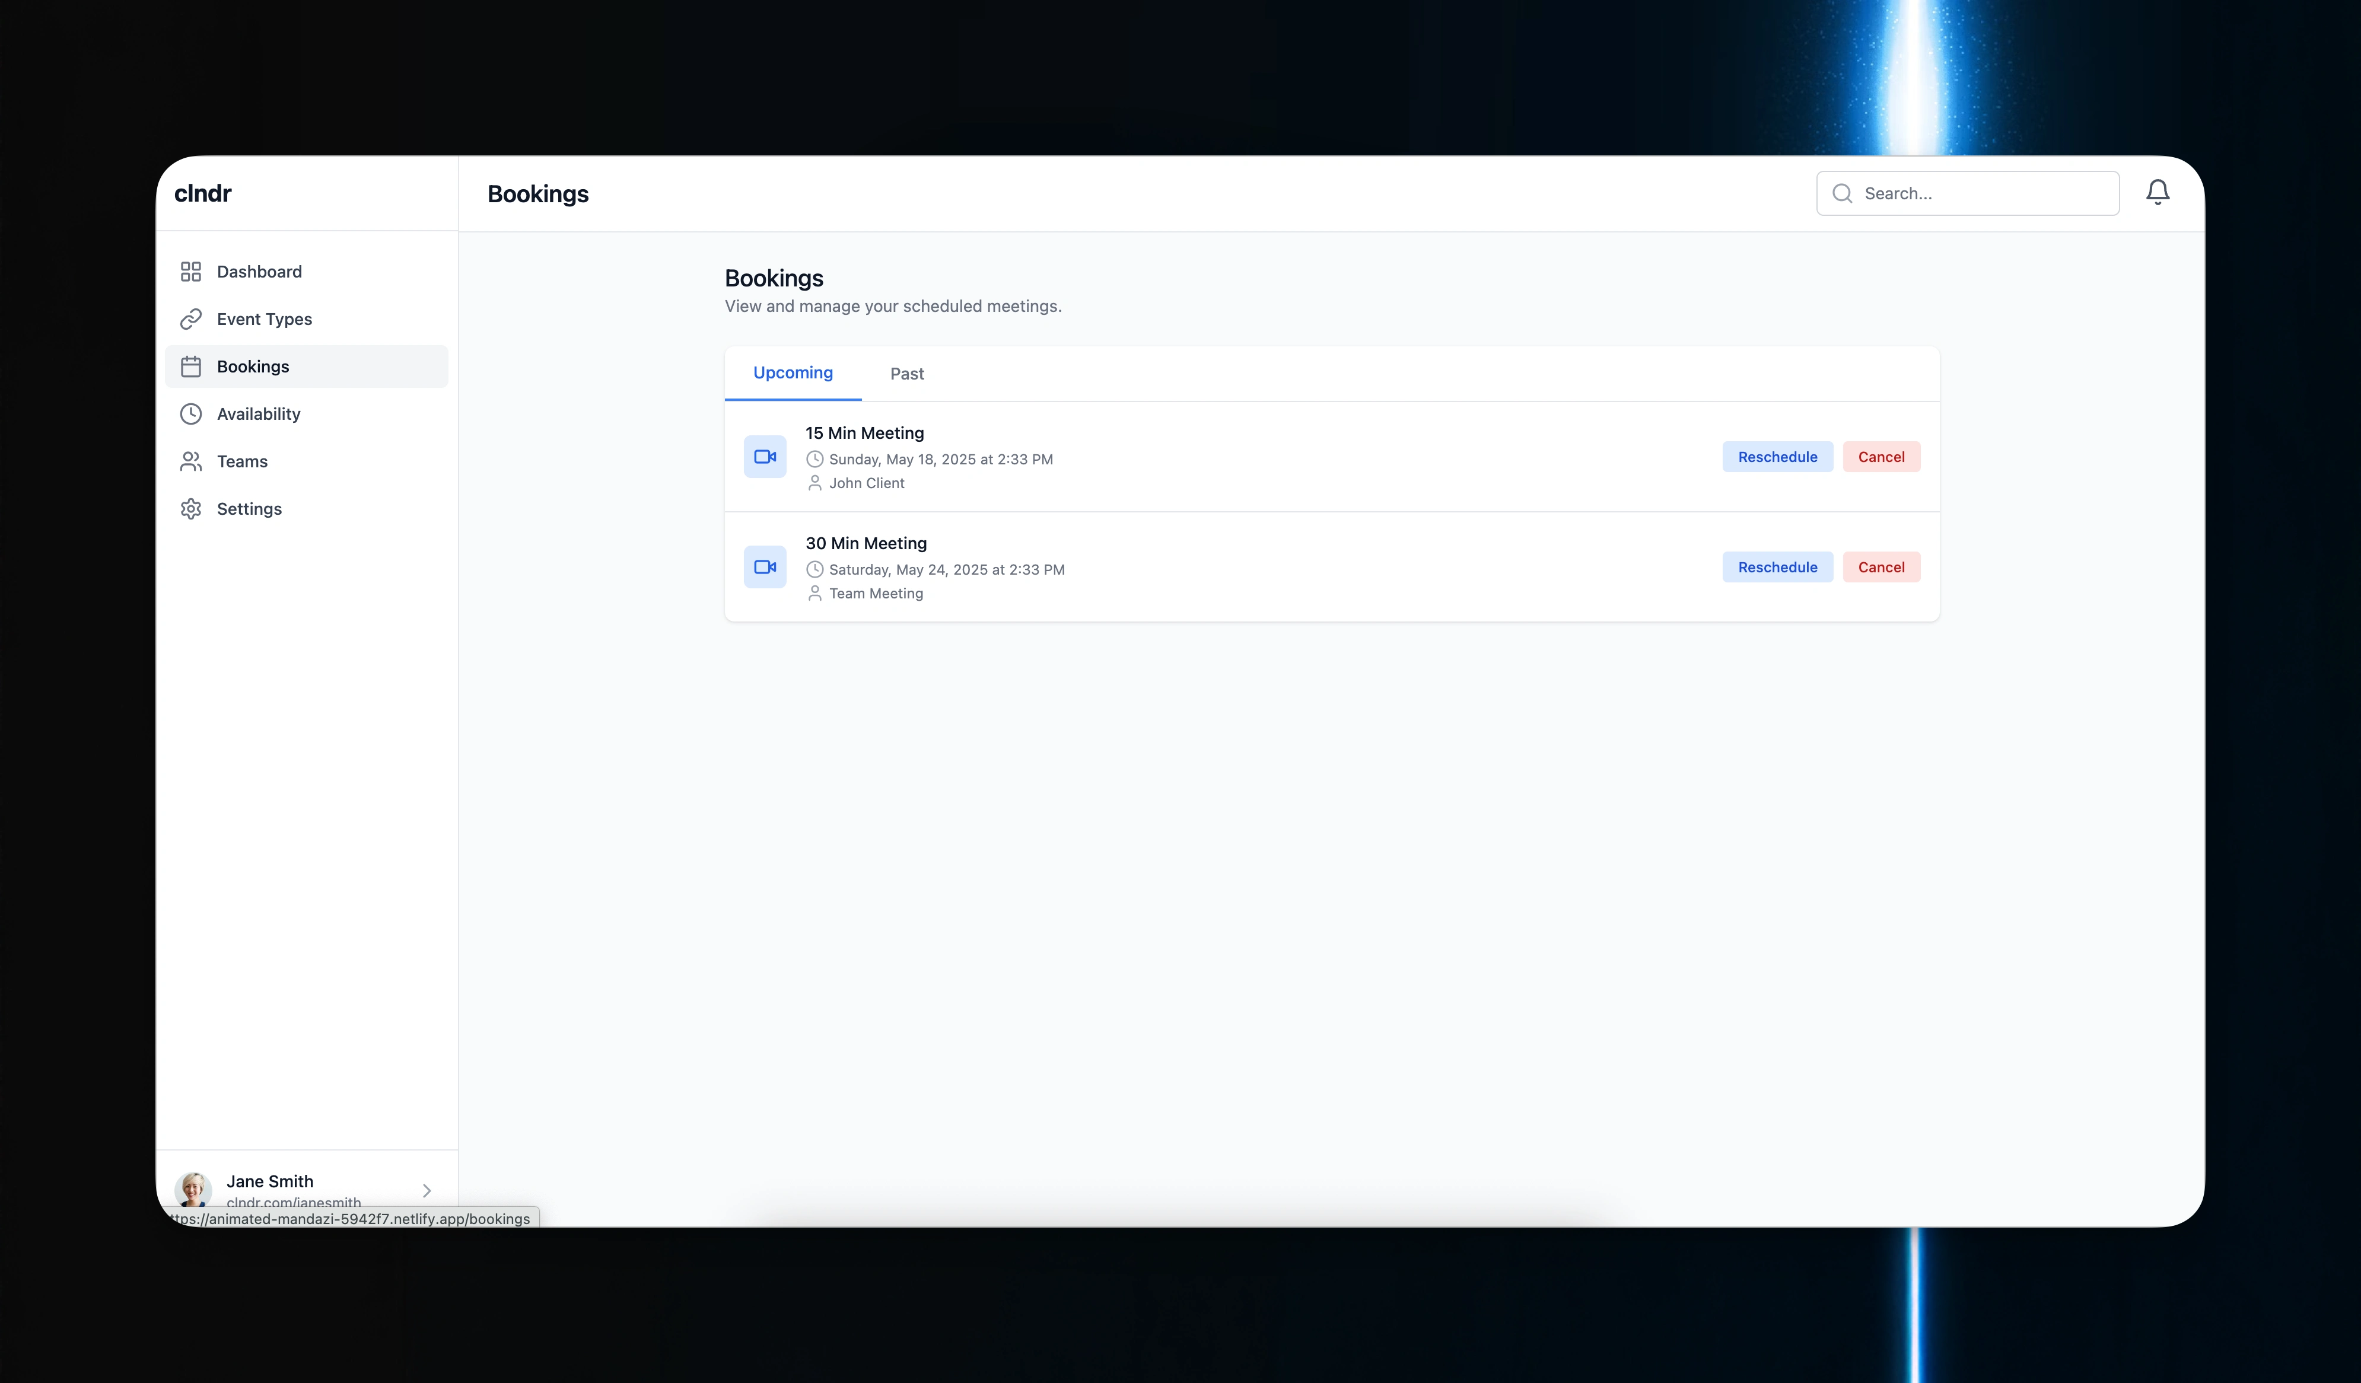Click the Teams people icon
Viewport: 2361px width, 1383px height.
click(191, 461)
